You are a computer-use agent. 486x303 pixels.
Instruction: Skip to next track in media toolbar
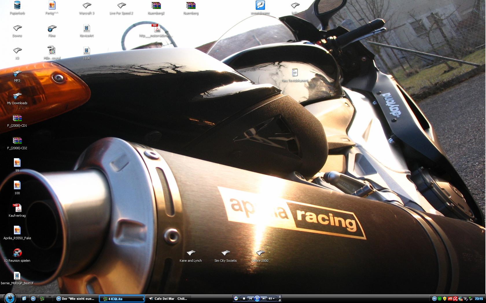264,298
